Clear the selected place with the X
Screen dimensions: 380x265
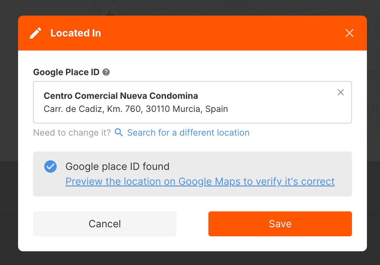(x=341, y=92)
